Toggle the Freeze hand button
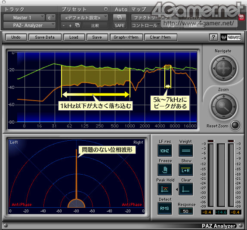The image size is (247, 230). click(165, 170)
